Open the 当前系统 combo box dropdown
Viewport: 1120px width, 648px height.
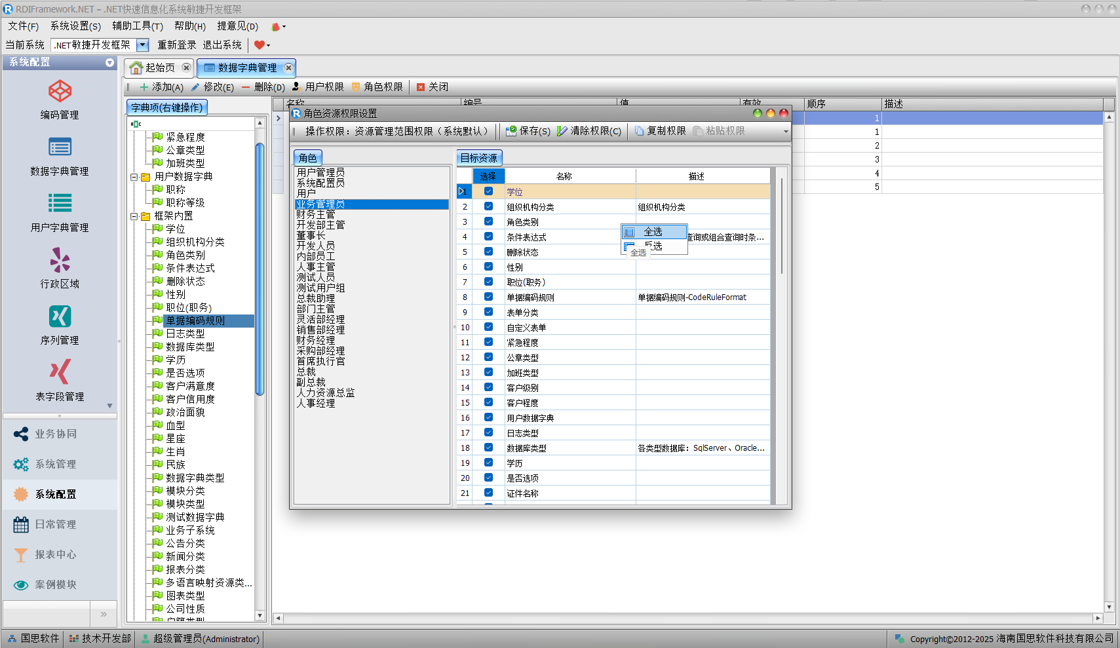pyautogui.click(x=143, y=45)
